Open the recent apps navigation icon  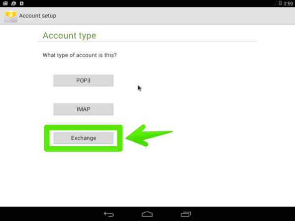point(186,214)
